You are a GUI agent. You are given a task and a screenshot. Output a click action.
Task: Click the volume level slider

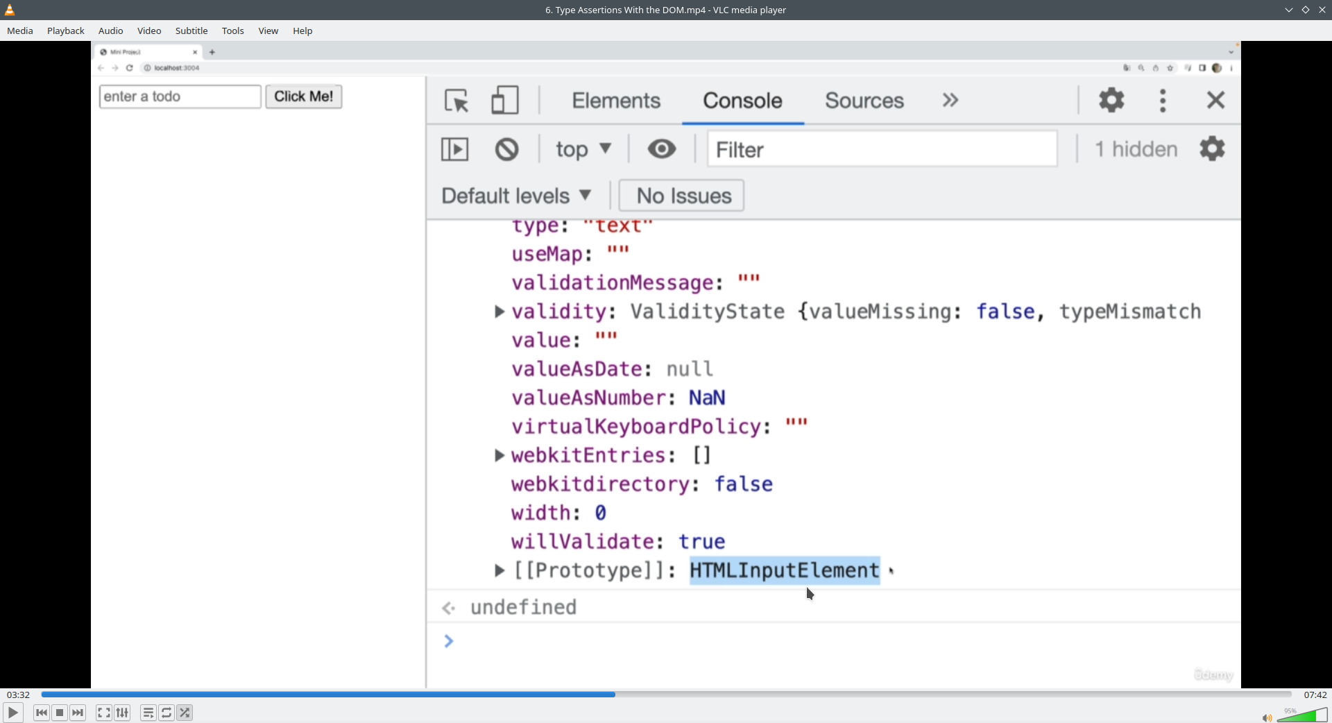pyautogui.click(x=1302, y=715)
